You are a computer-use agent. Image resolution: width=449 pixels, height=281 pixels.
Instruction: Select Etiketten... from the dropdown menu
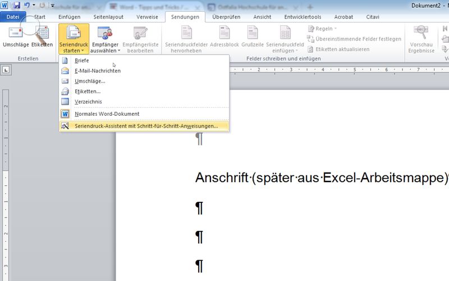click(88, 92)
